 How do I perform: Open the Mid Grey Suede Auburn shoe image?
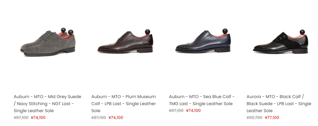point(48,42)
